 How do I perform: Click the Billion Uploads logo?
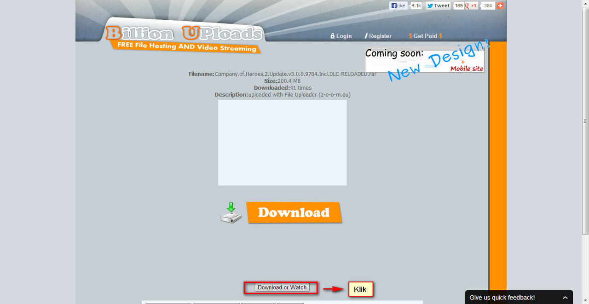point(184,36)
